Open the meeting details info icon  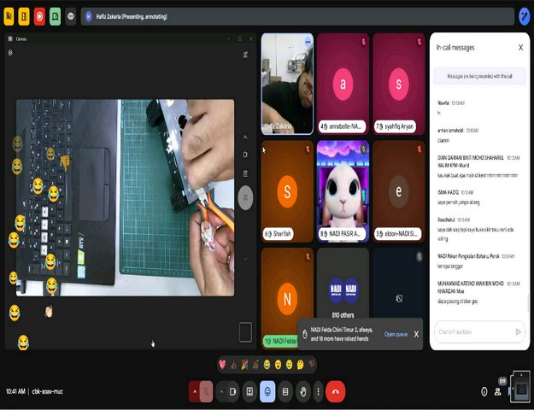tap(484, 391)
